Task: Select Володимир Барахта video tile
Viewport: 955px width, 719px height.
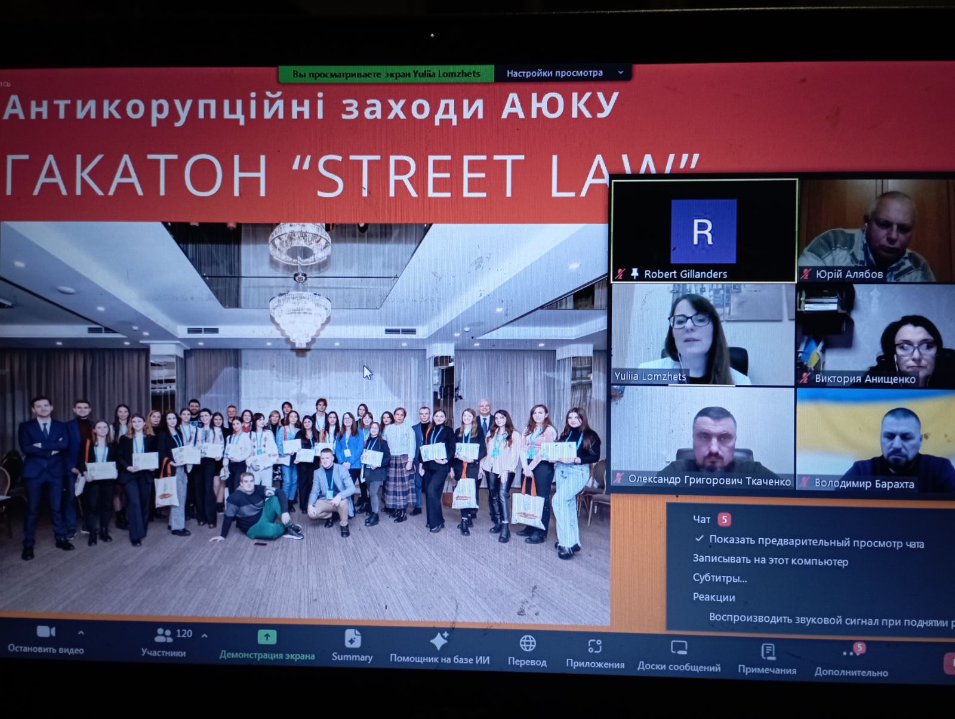Action: click(x=876, y=441)
